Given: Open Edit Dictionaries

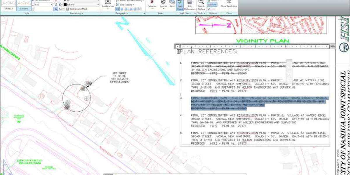Looking at the screenshot, I should coord(190,5).
